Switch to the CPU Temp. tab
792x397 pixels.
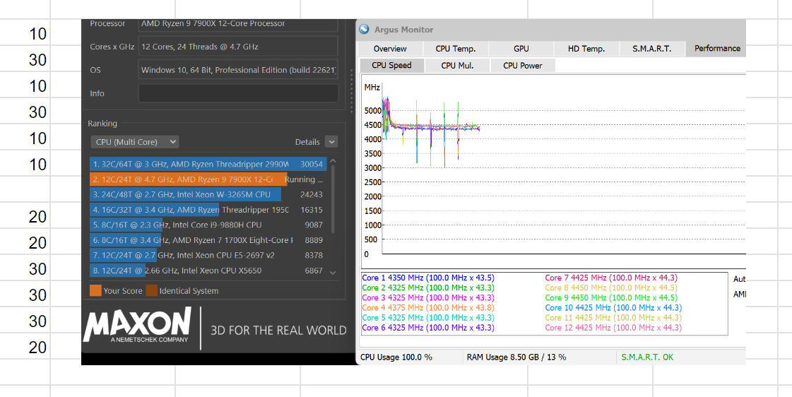tap(456, 49)
